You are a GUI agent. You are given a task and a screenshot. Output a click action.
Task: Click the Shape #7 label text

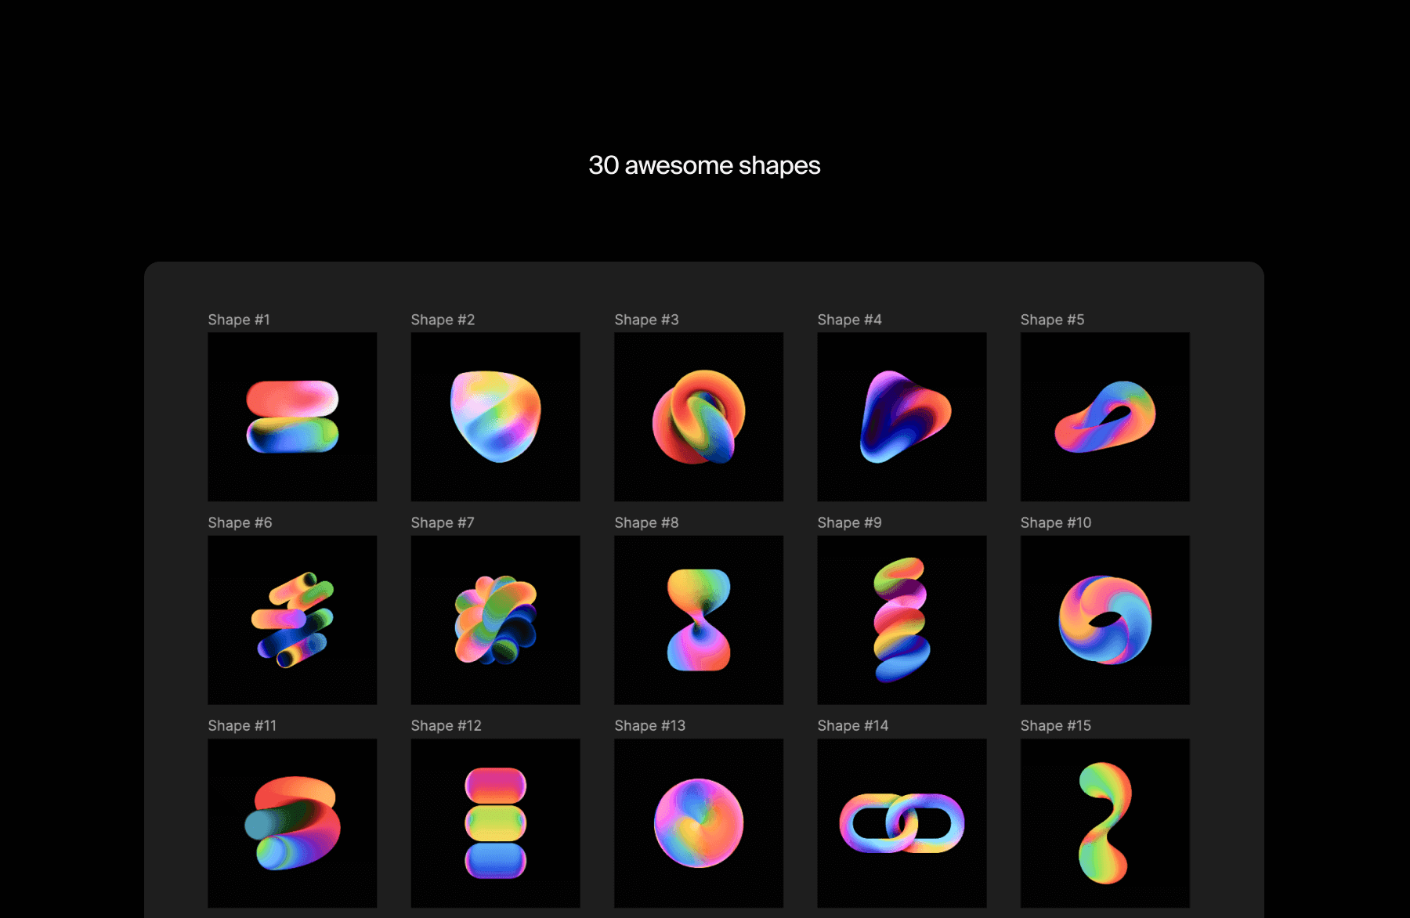click(x=443, y=522)
